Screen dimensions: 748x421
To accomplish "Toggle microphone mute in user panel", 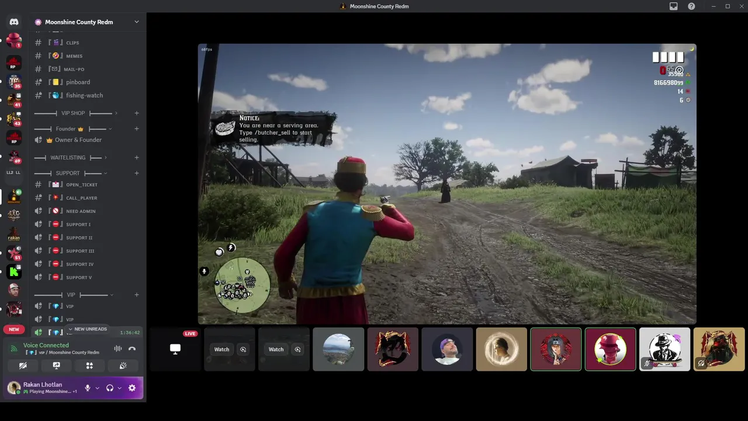I will (x=88, y=388).
